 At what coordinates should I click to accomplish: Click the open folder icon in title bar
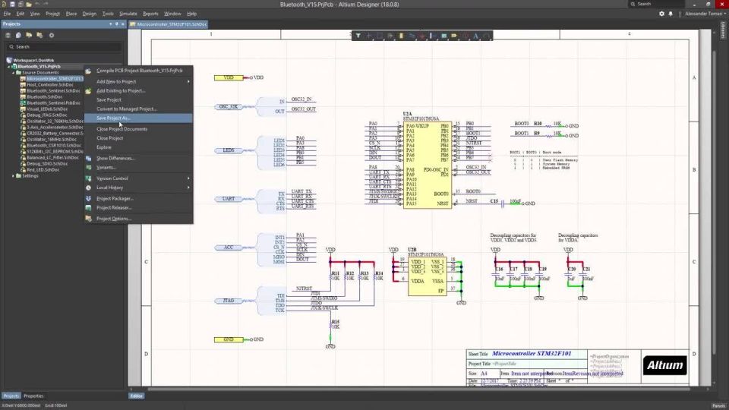pyautogui.click(x=29, y=5)
